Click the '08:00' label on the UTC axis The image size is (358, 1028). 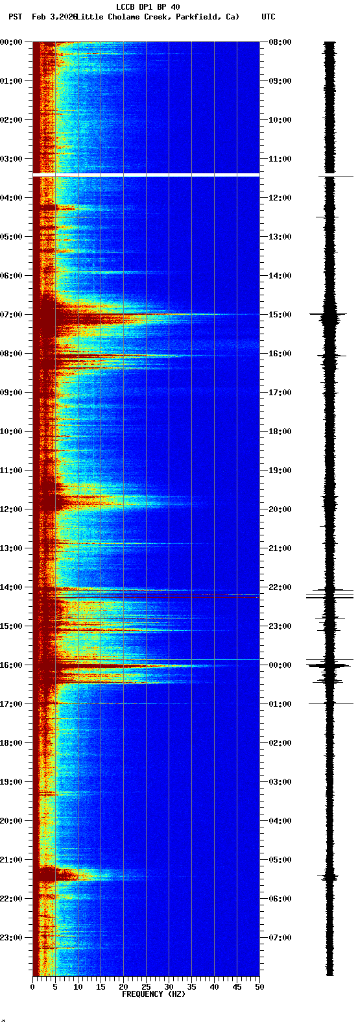pyautogui.click(x=280, y=42)
